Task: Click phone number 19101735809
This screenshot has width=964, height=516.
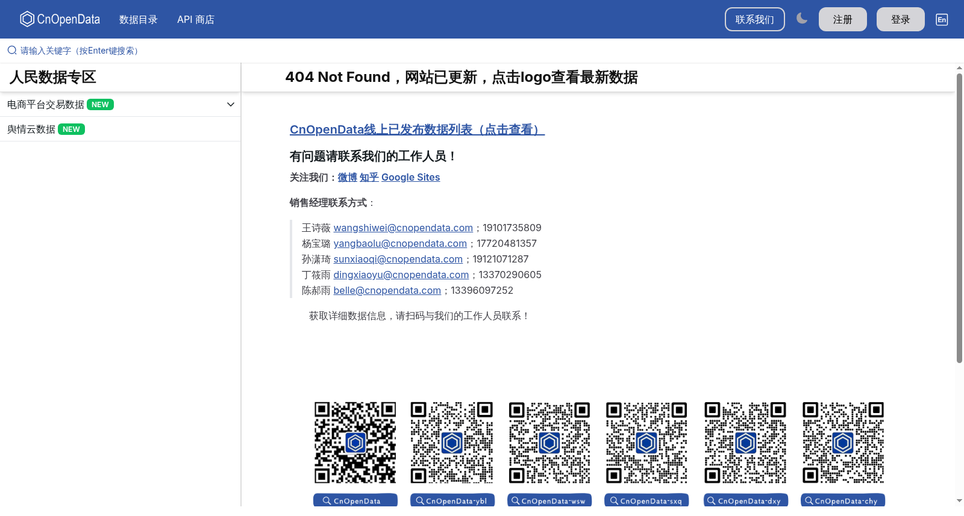Action: pyautogui.click(x=512, y=228)
